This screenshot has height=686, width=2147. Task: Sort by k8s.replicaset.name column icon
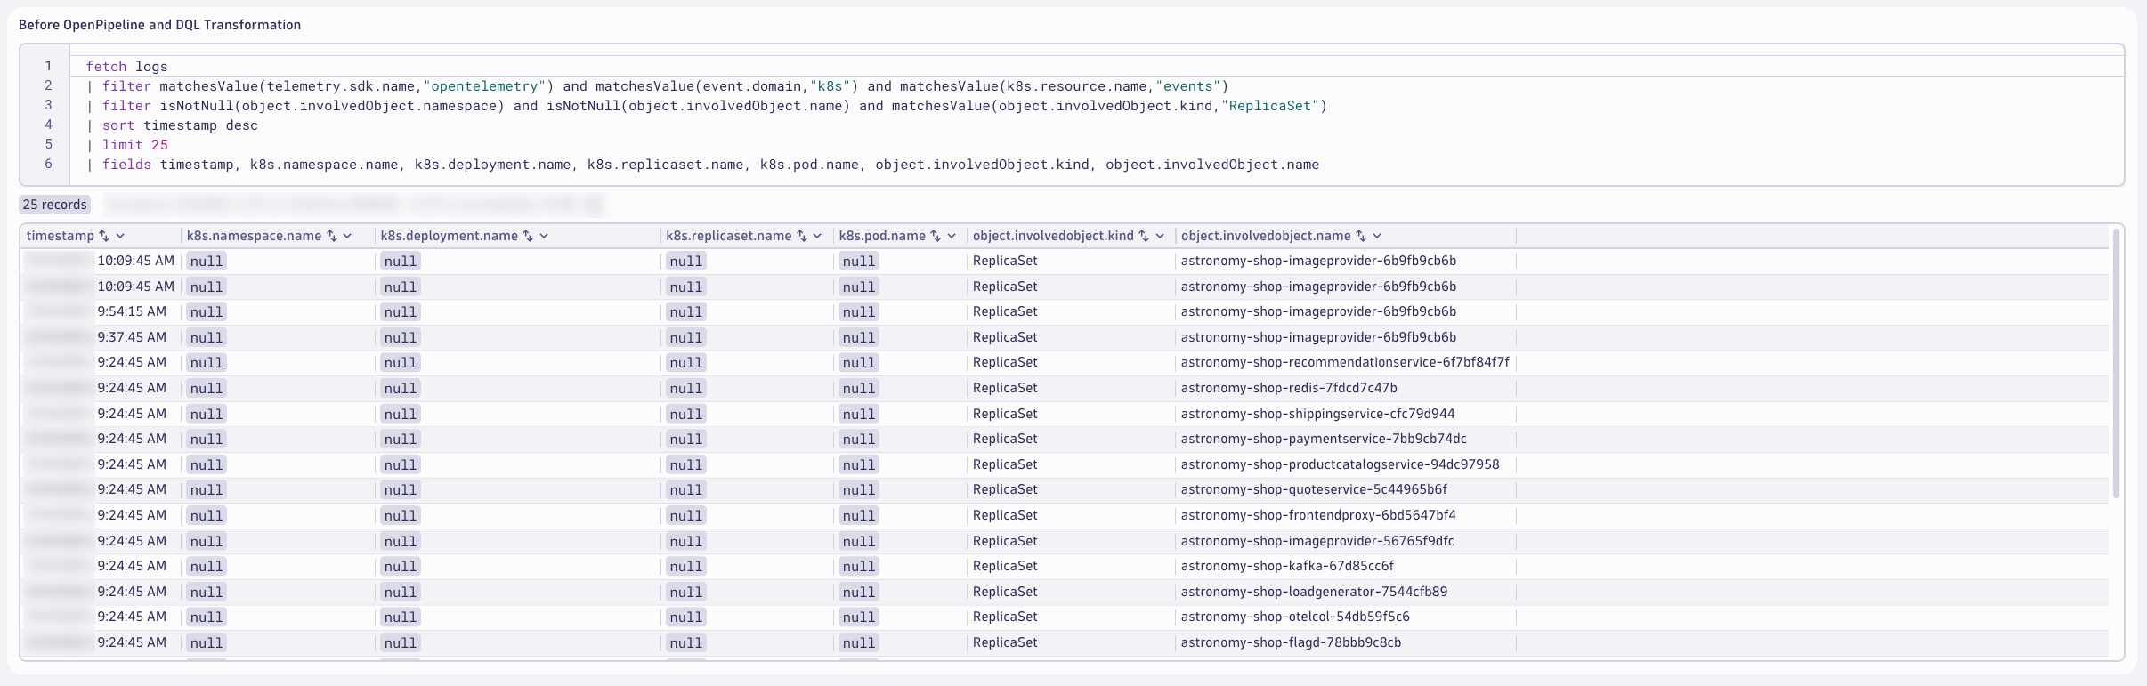[802, 236]
